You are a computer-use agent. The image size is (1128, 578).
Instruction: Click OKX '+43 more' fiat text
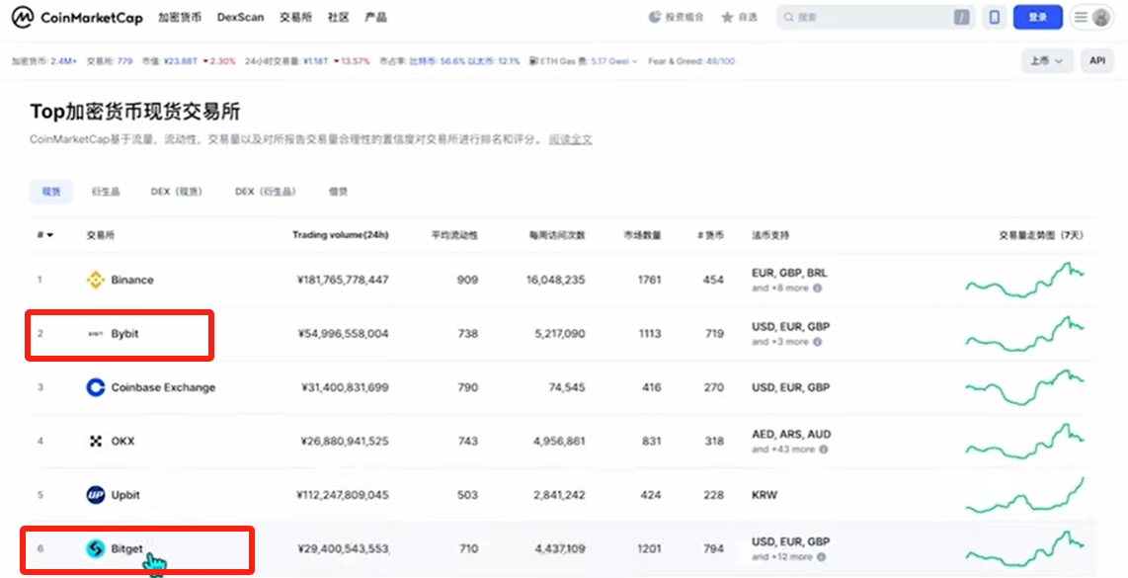[783, 450]
